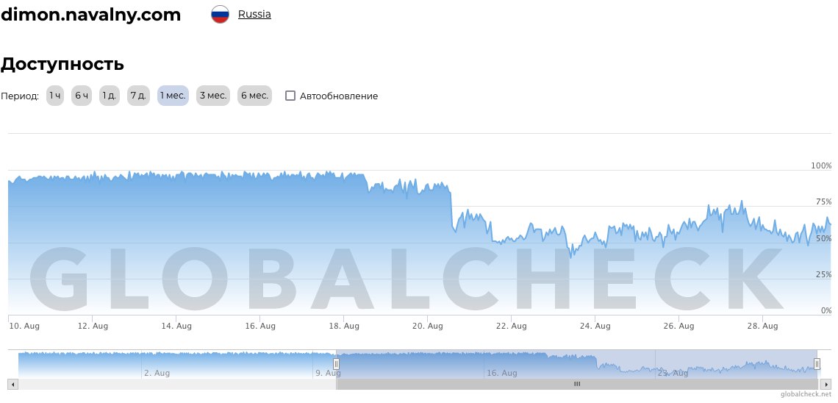Click the 50% axis label
Viewport: 838px width, 403px height.
click(823, 238)
